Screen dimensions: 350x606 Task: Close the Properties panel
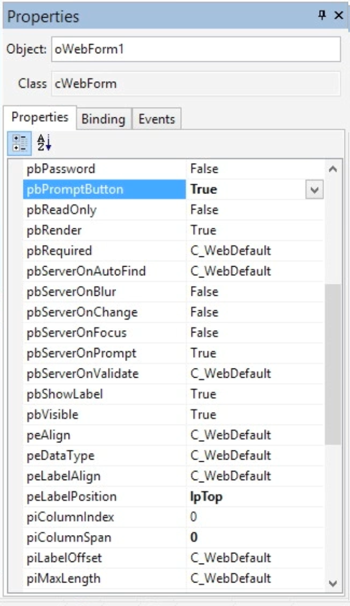pos(339,15)
